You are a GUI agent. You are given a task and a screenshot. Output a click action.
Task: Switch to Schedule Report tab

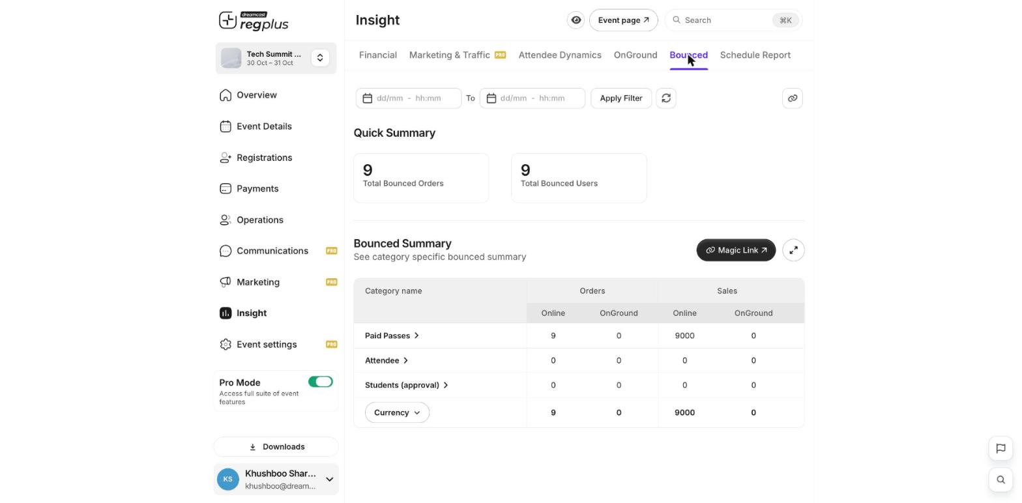tap(755, 55)
